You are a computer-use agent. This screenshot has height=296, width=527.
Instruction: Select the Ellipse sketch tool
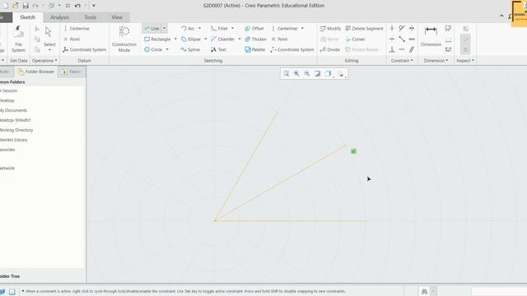(x=191, y=39)
